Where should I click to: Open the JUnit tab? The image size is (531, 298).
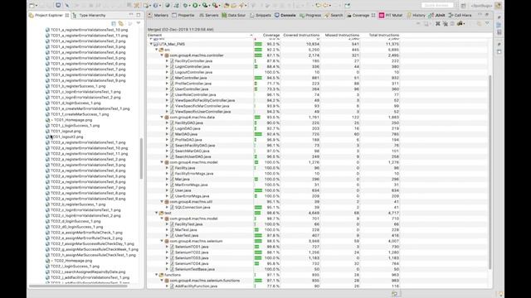pyautogui.click(x=436, y=15)
